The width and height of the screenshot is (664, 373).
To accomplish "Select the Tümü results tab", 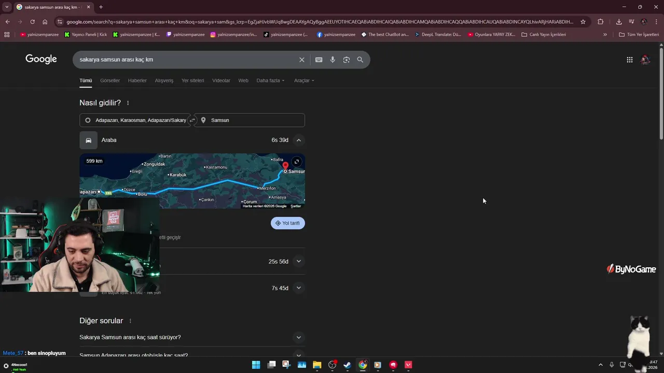I will click(x=86, y=81).
